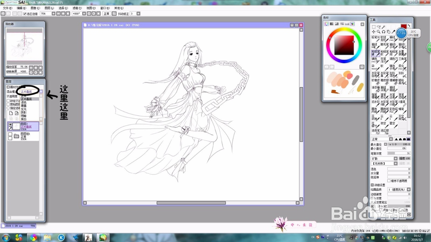Click the 最小直径 minimum size slider
This screenshot has height=242, width=431.
coord(397,148)
